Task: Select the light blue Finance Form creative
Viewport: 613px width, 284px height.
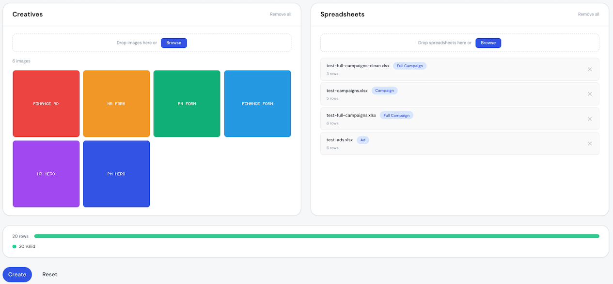Action: (257, 104)
